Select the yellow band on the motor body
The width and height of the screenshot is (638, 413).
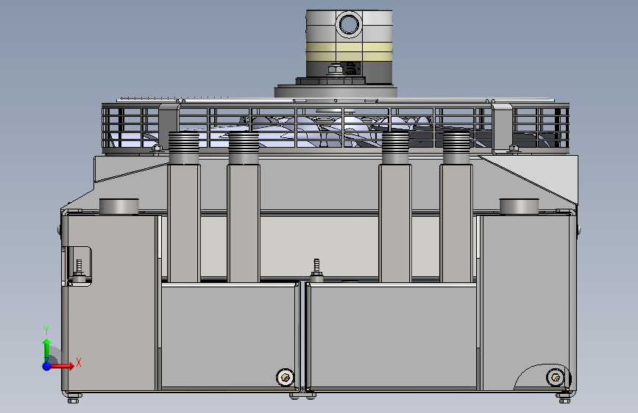(x=349, y=51)
